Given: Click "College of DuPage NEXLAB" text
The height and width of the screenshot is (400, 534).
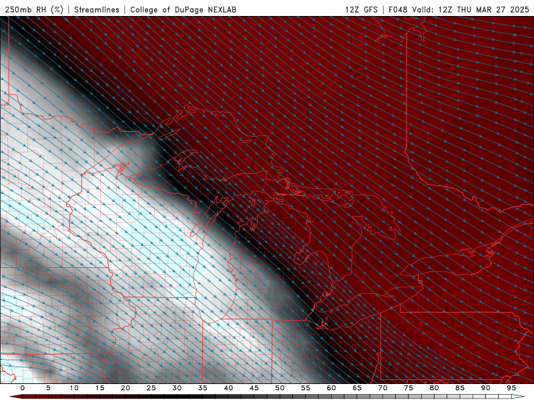Looking at the screenshot, I should (183, 10).
